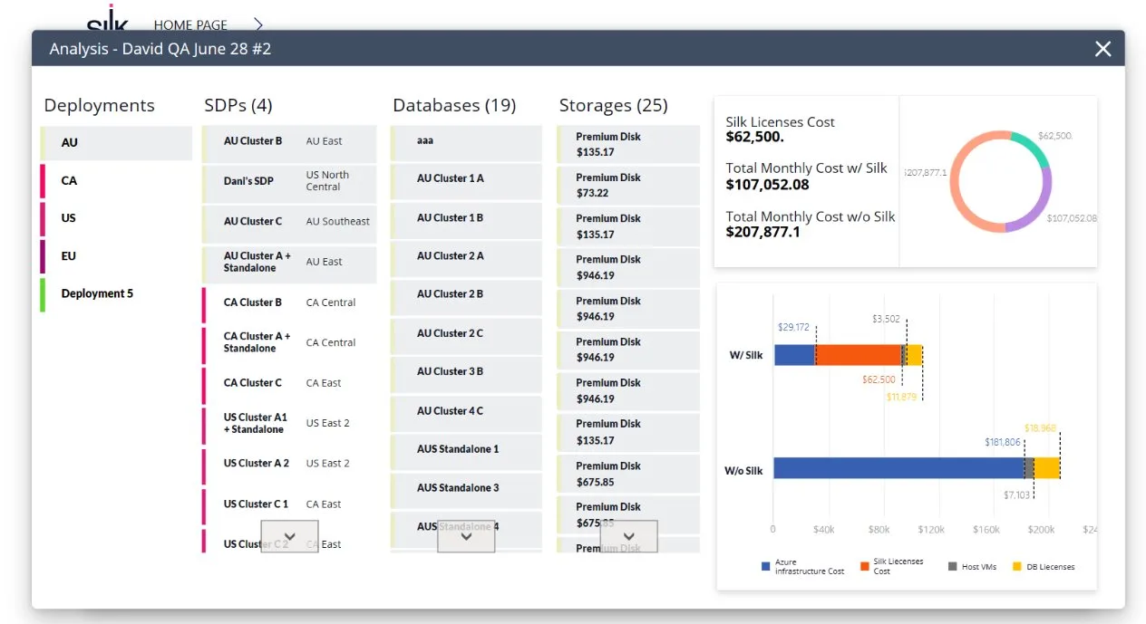Select the US deployment
Viewport: 1146px width, 624px height.
pyautogui.click(x=116, y=218)
